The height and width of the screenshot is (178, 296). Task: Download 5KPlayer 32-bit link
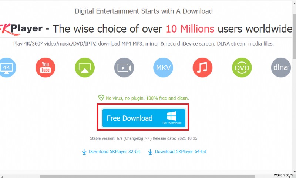pyautogui.click(x=114, y=152)
